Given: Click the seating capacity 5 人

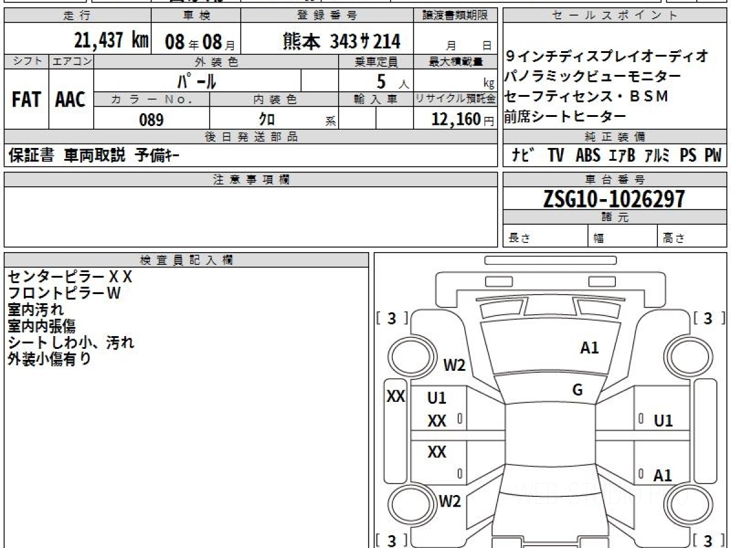Looking at the screenshot, I should pos(393,81).
